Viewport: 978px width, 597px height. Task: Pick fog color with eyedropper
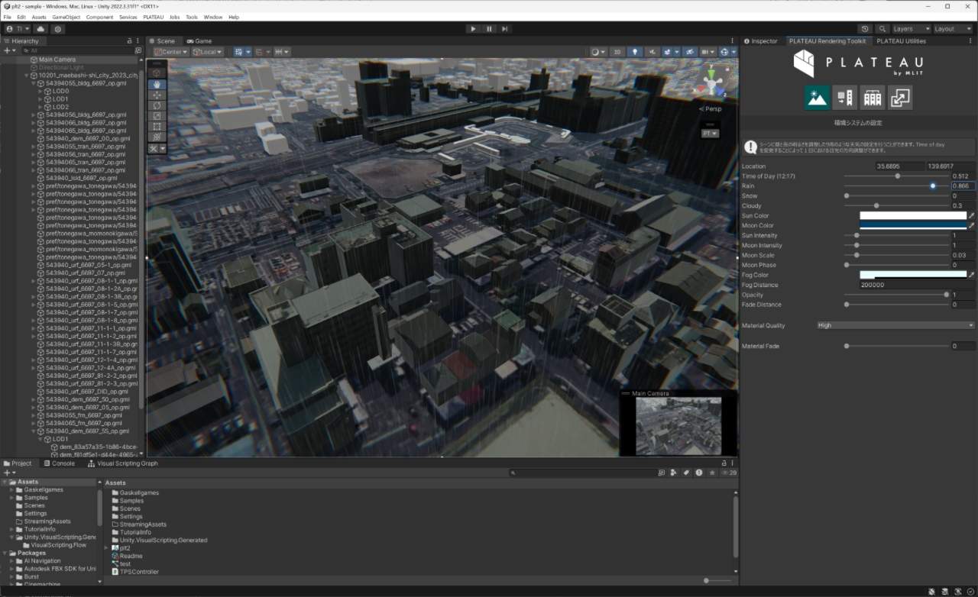(x=972, y=275)
